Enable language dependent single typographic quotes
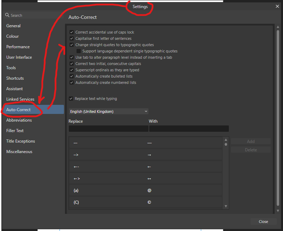283x231 pixels. [x=78, y=51]
